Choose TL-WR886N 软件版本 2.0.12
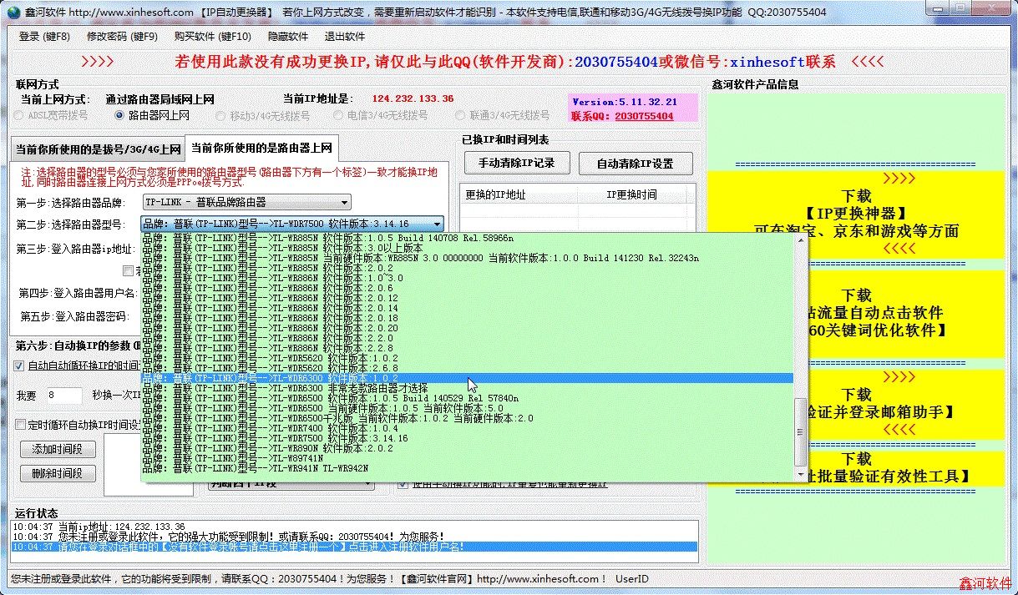The height and width of the screenshot is (595, 1018). click(468, 298)
